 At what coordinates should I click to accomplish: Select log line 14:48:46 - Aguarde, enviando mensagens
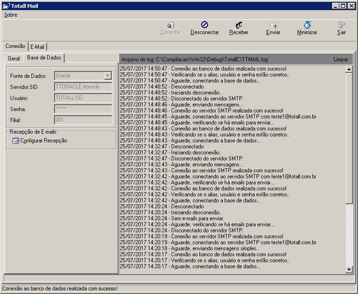coord(181,105)
